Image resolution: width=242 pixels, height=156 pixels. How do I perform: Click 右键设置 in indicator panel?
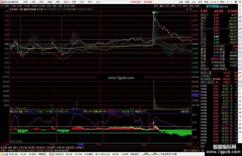click(185, 111)
